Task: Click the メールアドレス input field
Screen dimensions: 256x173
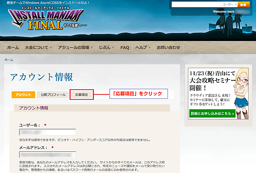Action: (x=47, y=155)
